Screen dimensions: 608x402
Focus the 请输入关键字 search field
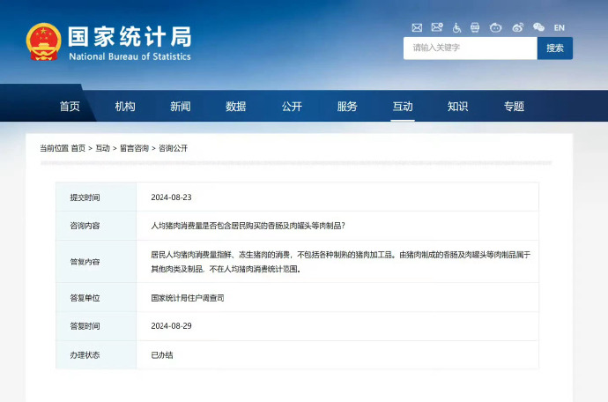(x=470, y=48)
